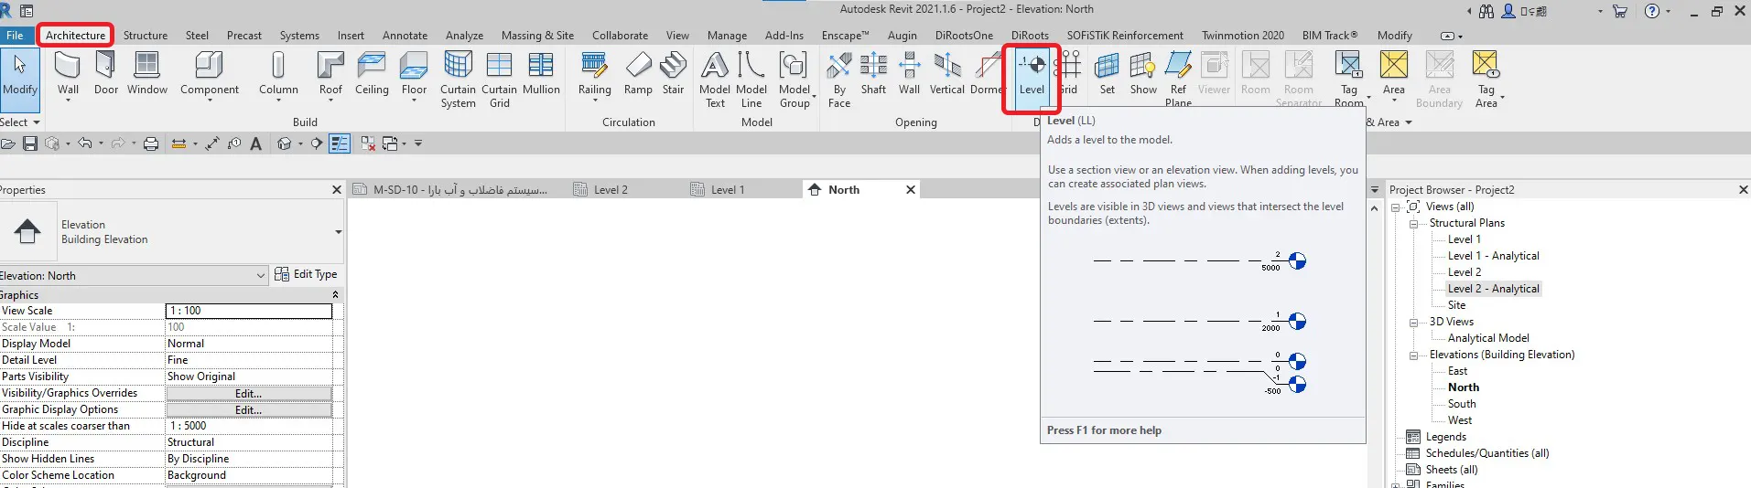Select the By Face opening tool

[839, 80]
